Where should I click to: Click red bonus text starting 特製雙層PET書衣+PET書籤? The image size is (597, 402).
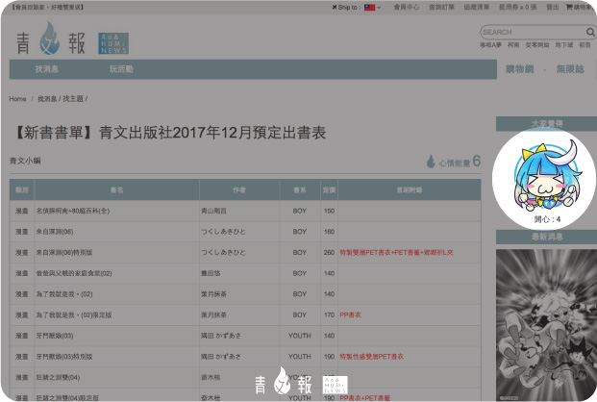click(396, 252)
